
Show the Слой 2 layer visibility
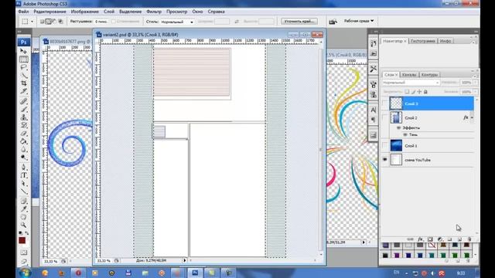384,117
